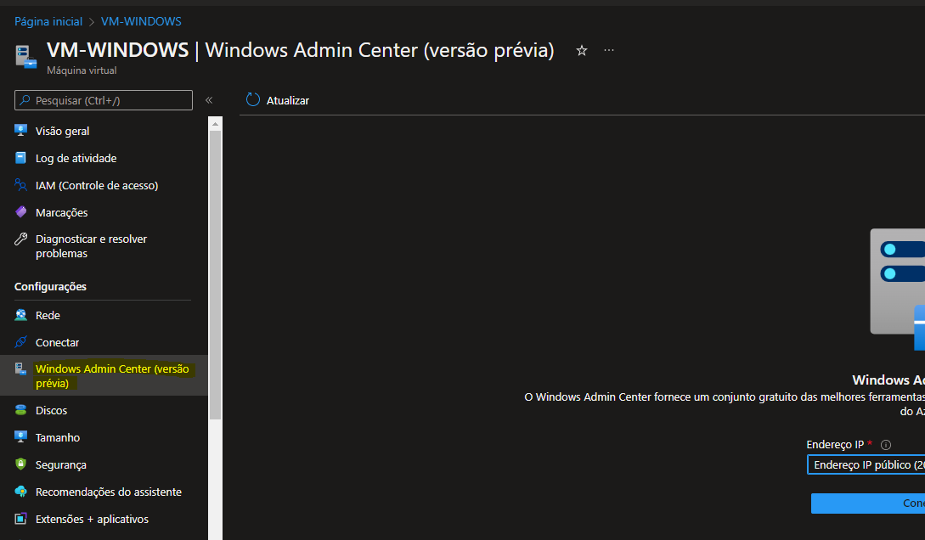Open the Endereço IP público dropdown
The image size is (925, 540).
(x=866, y=464)
